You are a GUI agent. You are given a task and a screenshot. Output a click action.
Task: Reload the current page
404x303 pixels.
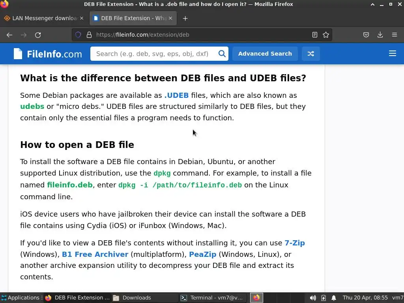pyautogui.click(x=38, y=35)
